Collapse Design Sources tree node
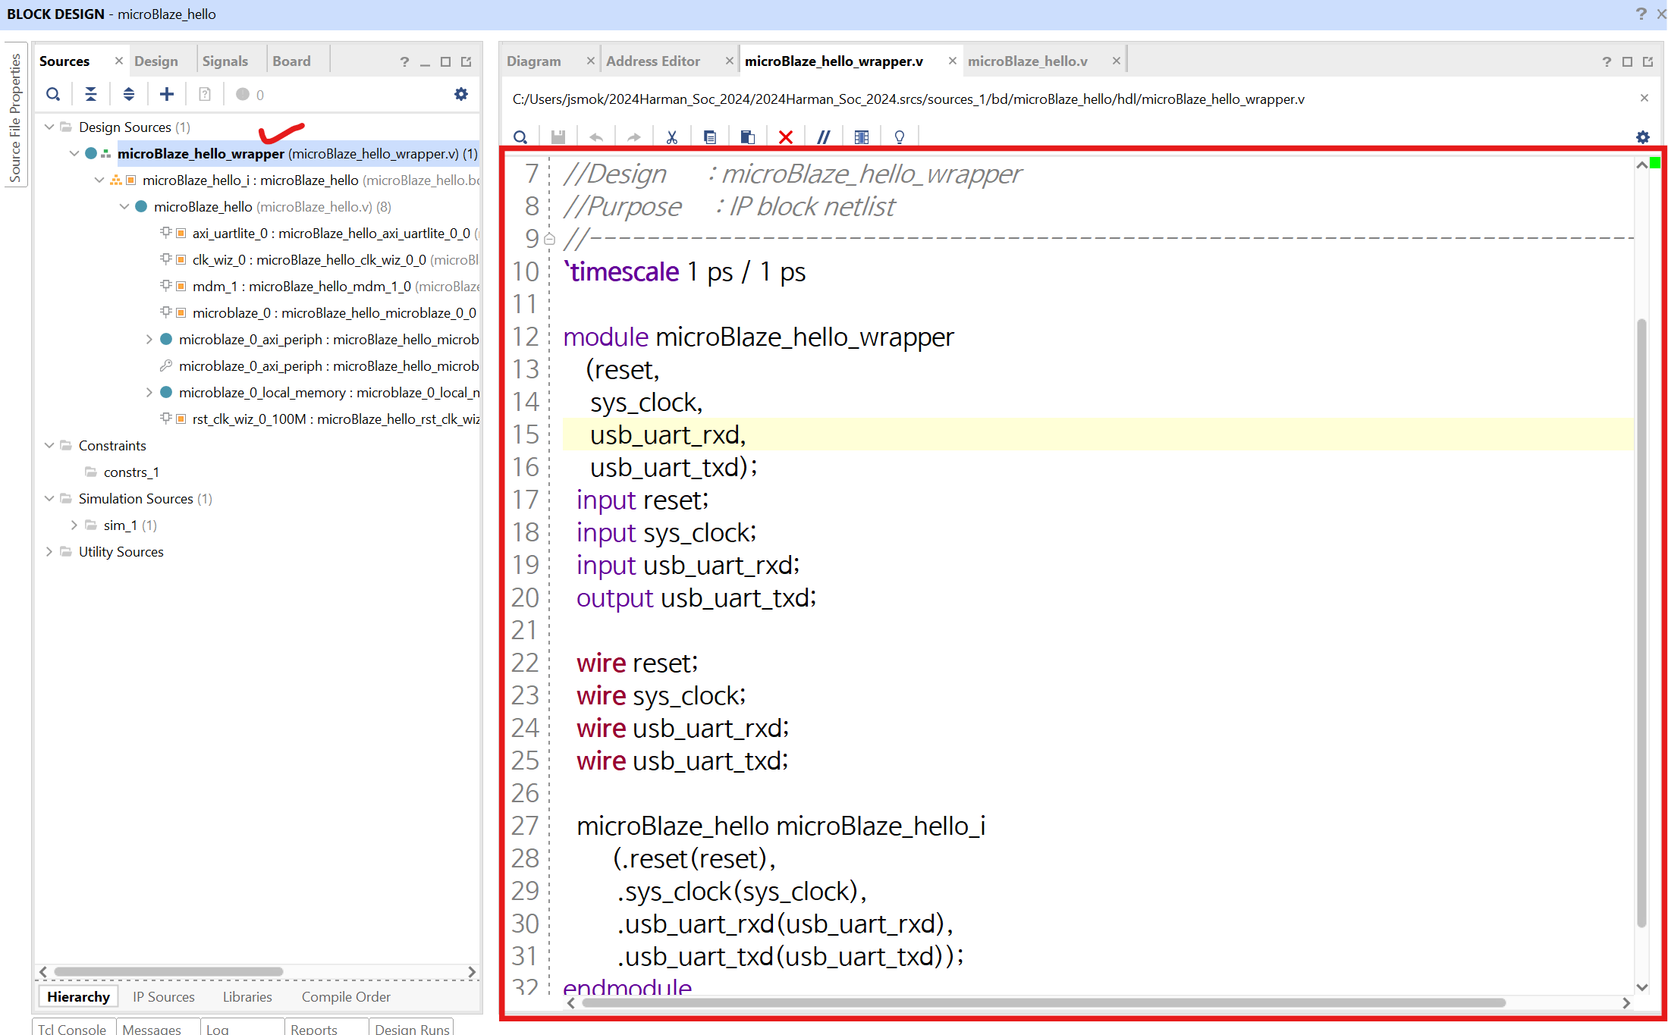The width and height of the screenshot is (1668, 1035). tap(49, 127)
